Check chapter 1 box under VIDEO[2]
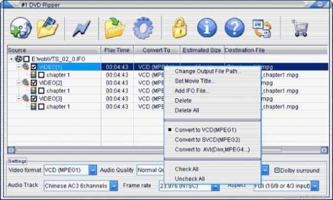The image size is (333, 200). (x=41, y=91)
